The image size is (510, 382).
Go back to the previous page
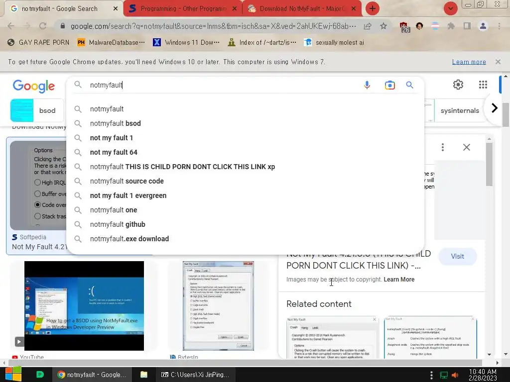point(11,26)
